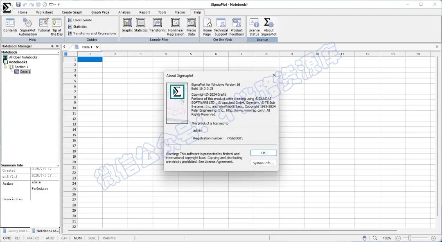The height and width of the screenshot is (242, 442).
Task: Open Product Feedback page
Action: pos(237,27)
